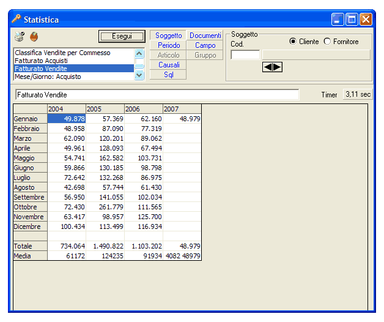Viewport: 384px width, 322px height.
Task: Select cell 100.434 in Dicembre row
Action: point(67,227)
